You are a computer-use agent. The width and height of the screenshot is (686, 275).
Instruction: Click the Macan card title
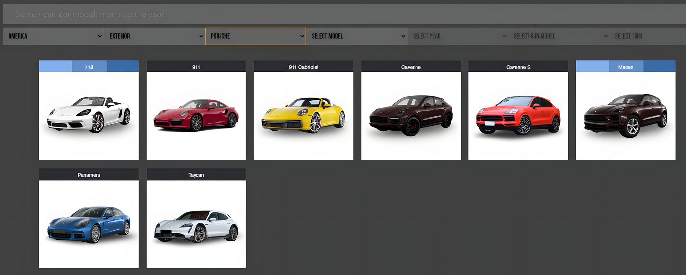(625, 67)
